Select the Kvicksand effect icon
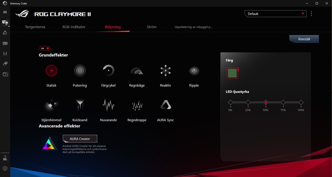 (x=80, y=105)
